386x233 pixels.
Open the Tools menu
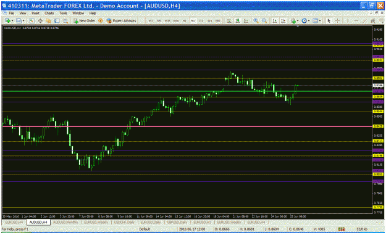(63, 13)
